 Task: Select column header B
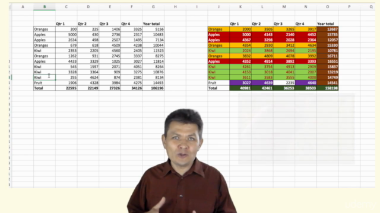45,7
